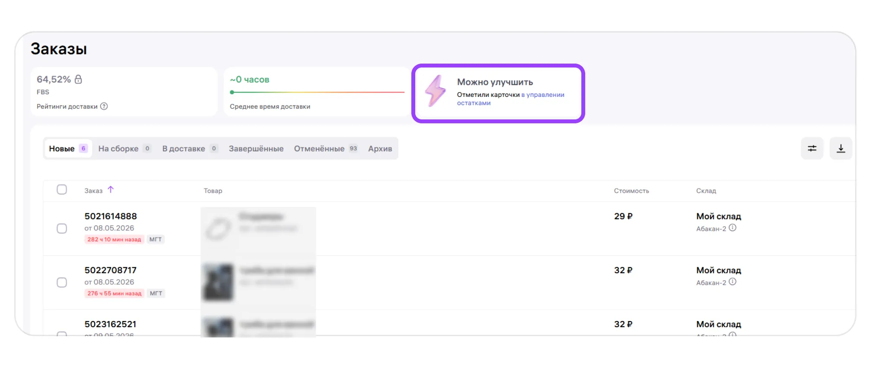The height and width of the screenshot is (366, 872).
Task: Sort by order using the arrow icon
Action: tap(111, 189)
